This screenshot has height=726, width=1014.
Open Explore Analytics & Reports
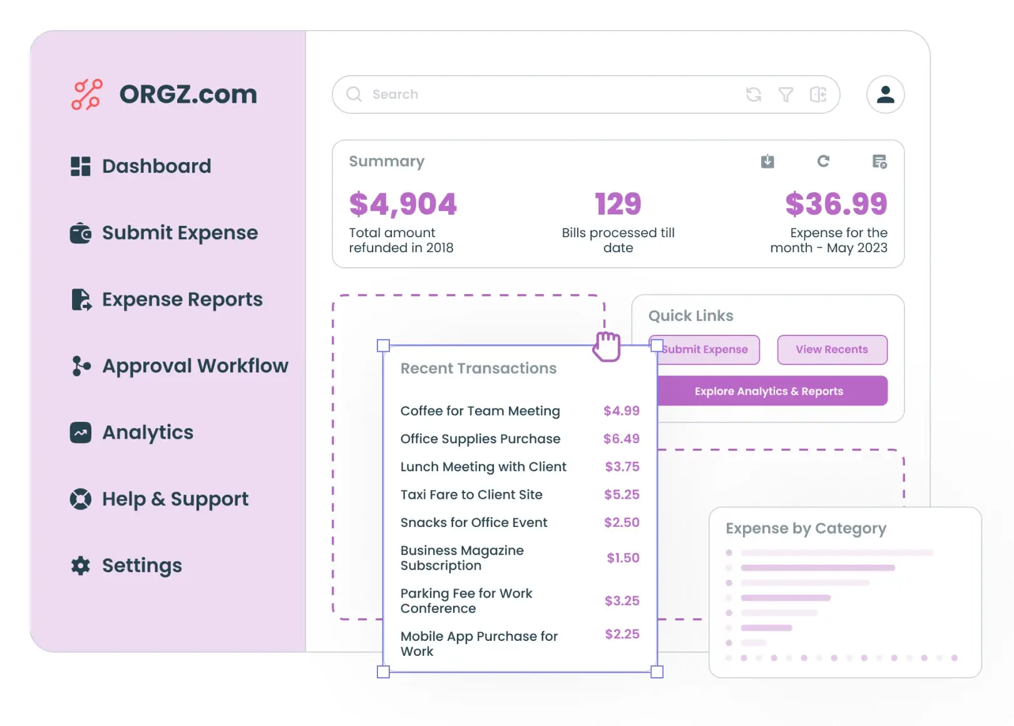769,391
